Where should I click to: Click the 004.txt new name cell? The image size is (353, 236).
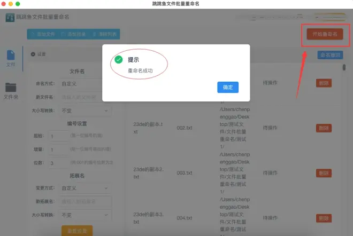(x=185, y=218)
